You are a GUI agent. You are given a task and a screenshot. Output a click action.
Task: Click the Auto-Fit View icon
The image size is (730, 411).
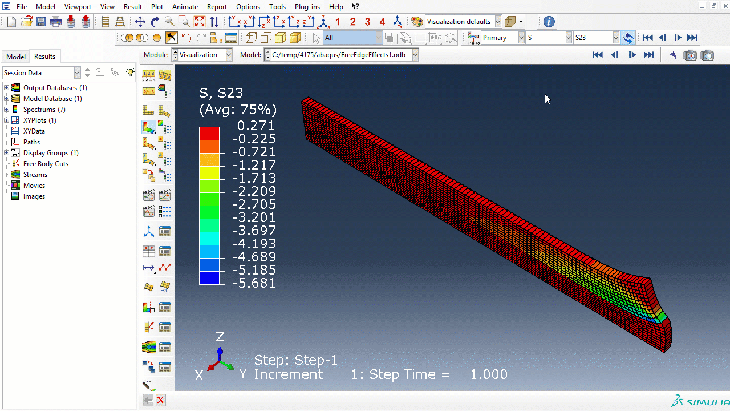point(200,22)
